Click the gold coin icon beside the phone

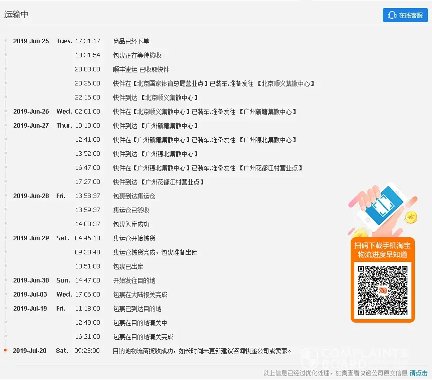tap(411, 218)
